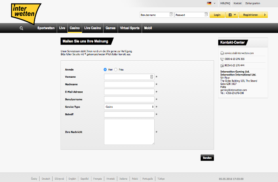Open the Virtual Sports menu item

click(130, 28)
